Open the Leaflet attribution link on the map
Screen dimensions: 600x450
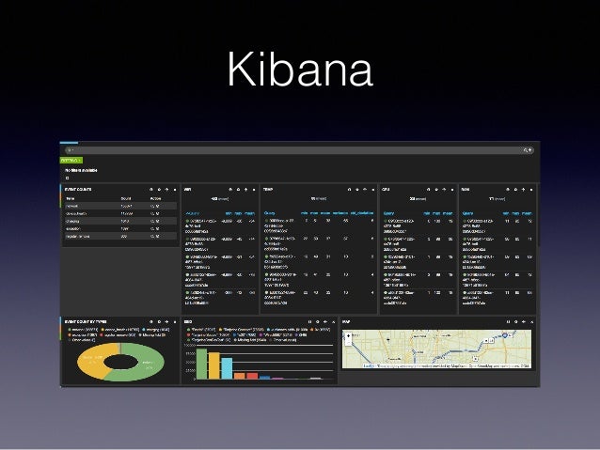(x=368, y=365)
